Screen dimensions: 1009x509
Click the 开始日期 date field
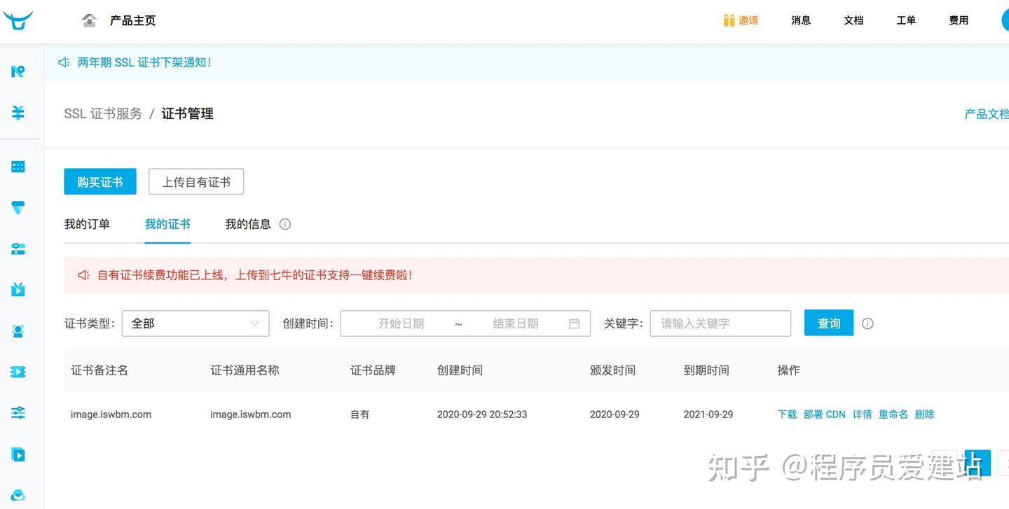click(401, 323)
